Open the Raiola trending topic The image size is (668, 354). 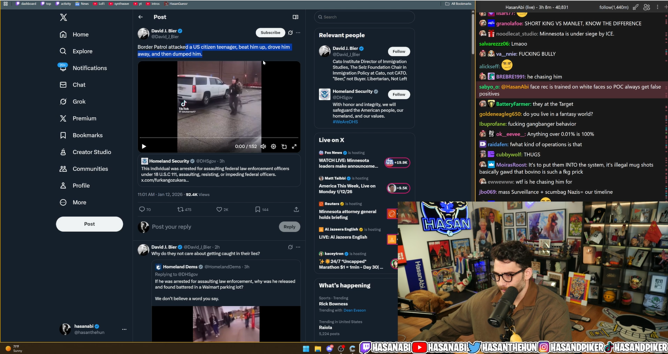[326, 328]
